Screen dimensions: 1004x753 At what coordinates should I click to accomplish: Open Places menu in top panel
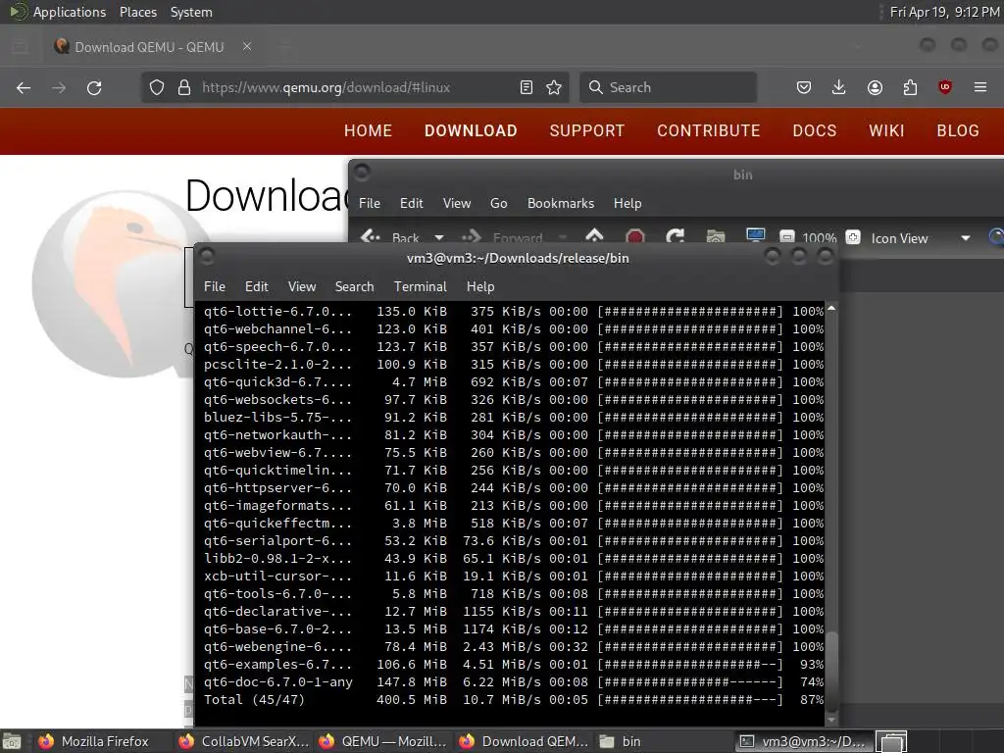138,12
